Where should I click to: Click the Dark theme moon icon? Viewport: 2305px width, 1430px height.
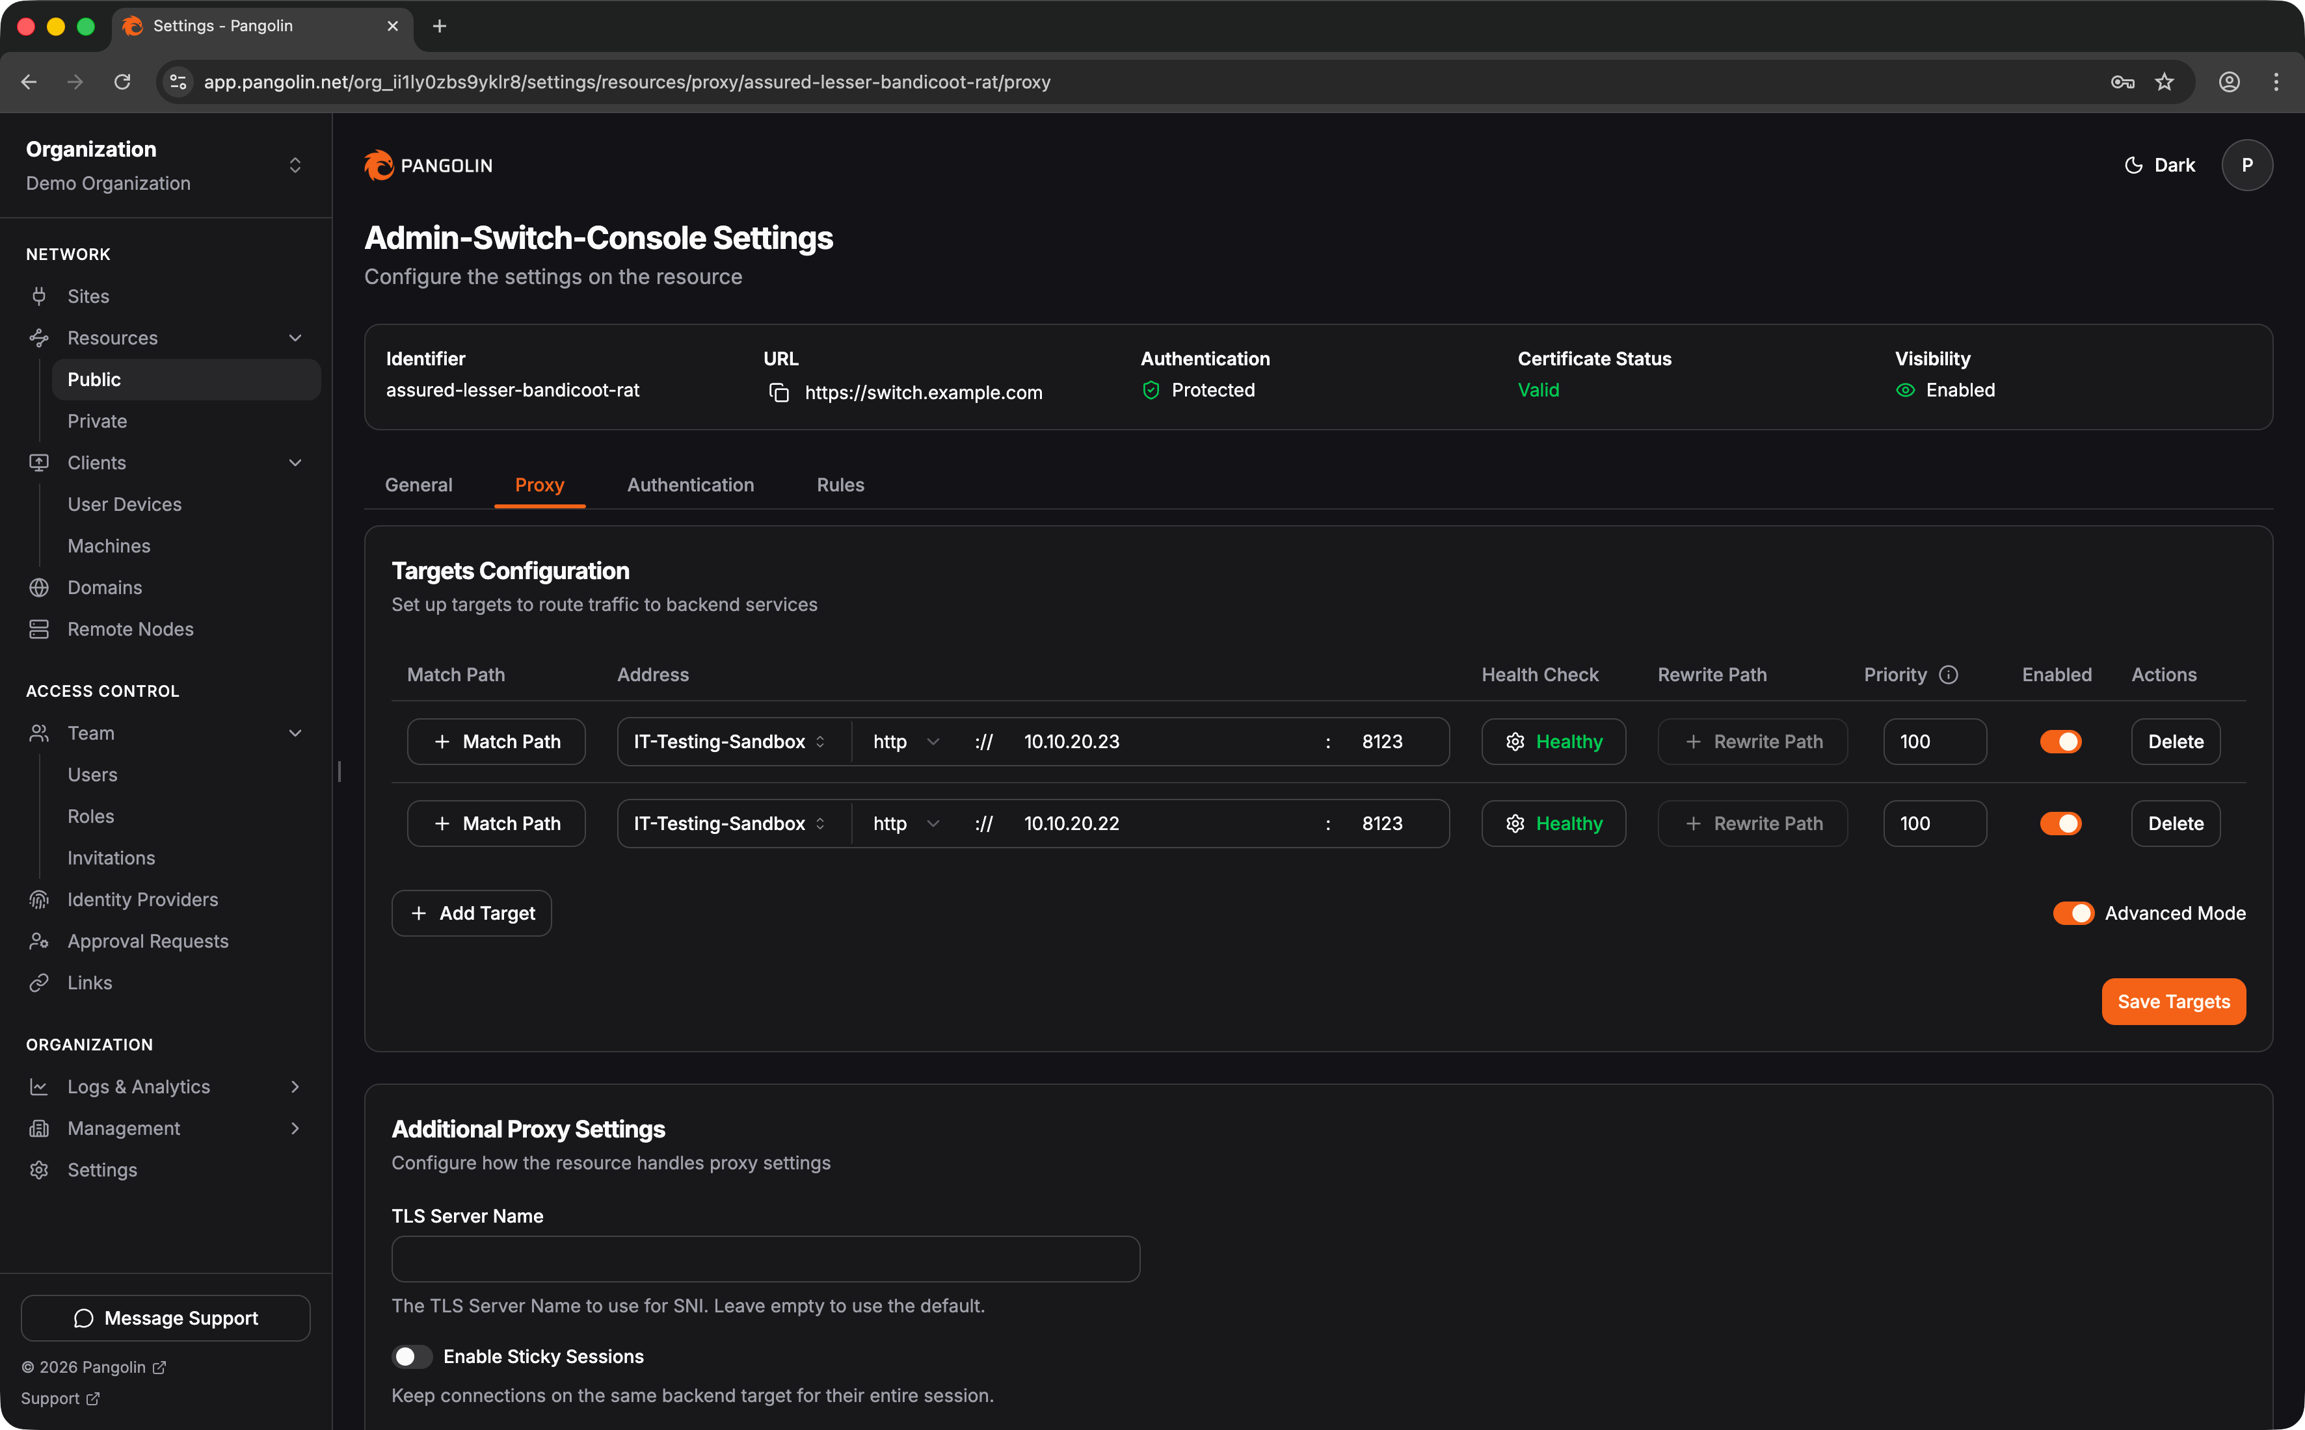[x=2133, y=166]
